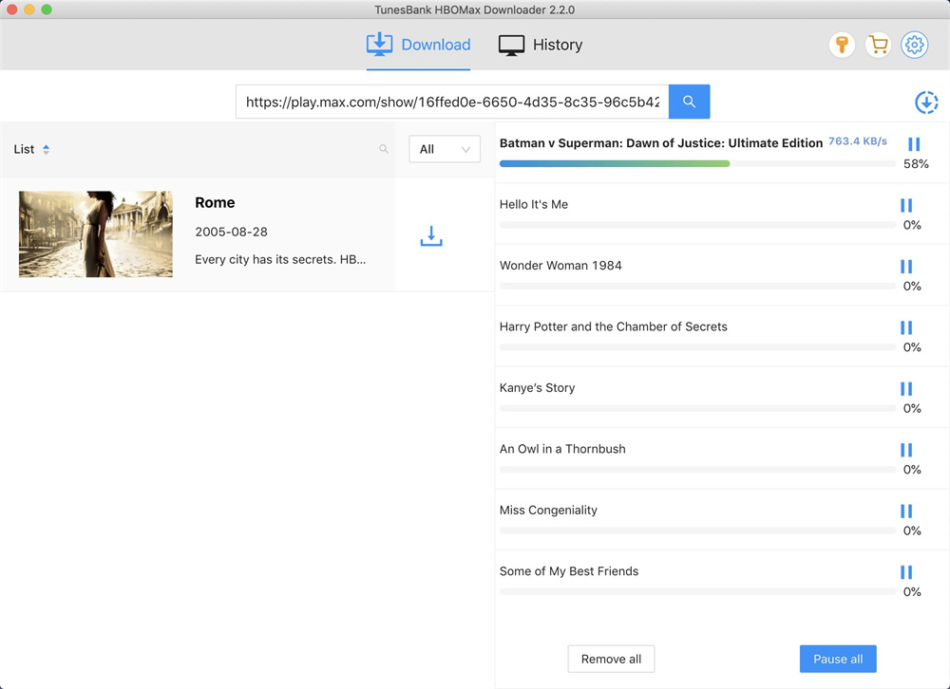This screenshot has width=950, height=689.
Task: Click the Hello It's Me progress bar
Action: (x=697, y=225)
